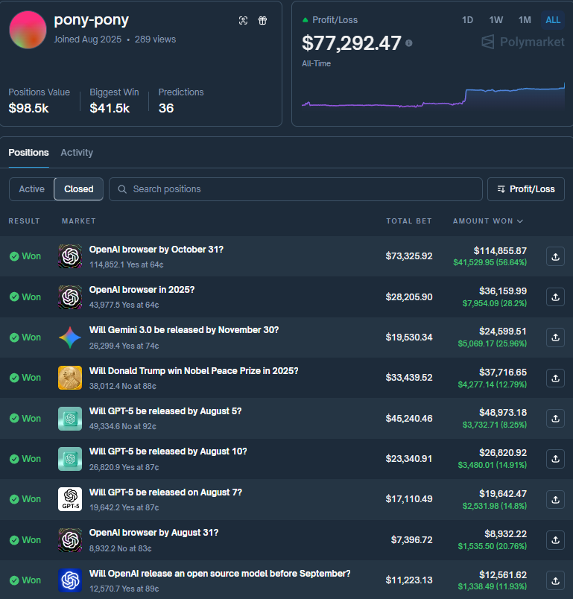This screenshot has width=573, height=599.
Task: Select the Positions tab
Action: pos(28,153)
